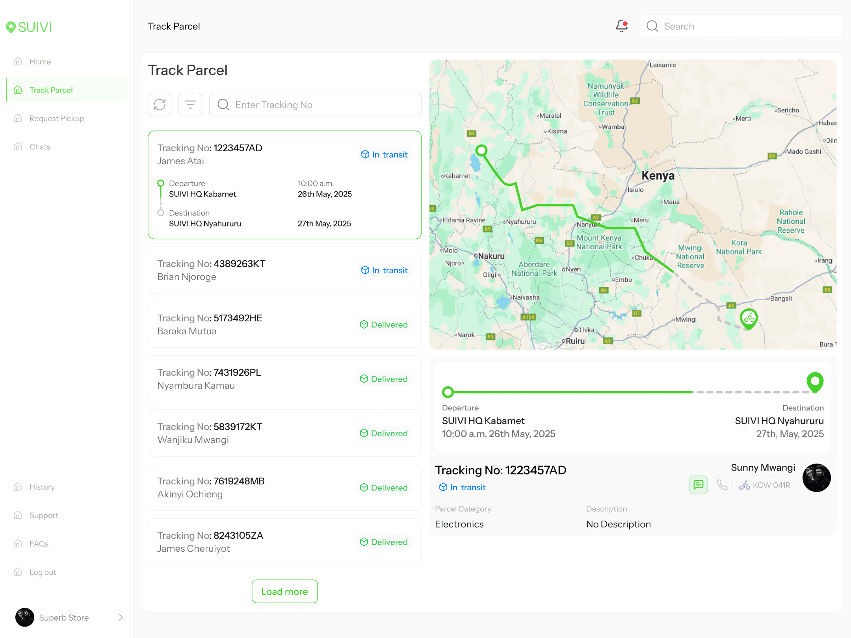Click the refresh parcels icon
Viewport: 851px width, 638px height.
160,105
